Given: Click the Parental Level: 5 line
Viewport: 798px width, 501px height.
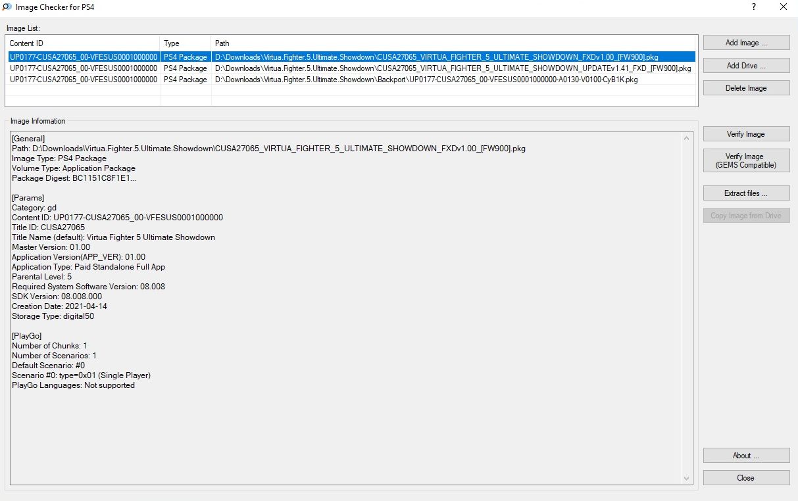Looking at the screenshot, I should [x=42, y=277].
